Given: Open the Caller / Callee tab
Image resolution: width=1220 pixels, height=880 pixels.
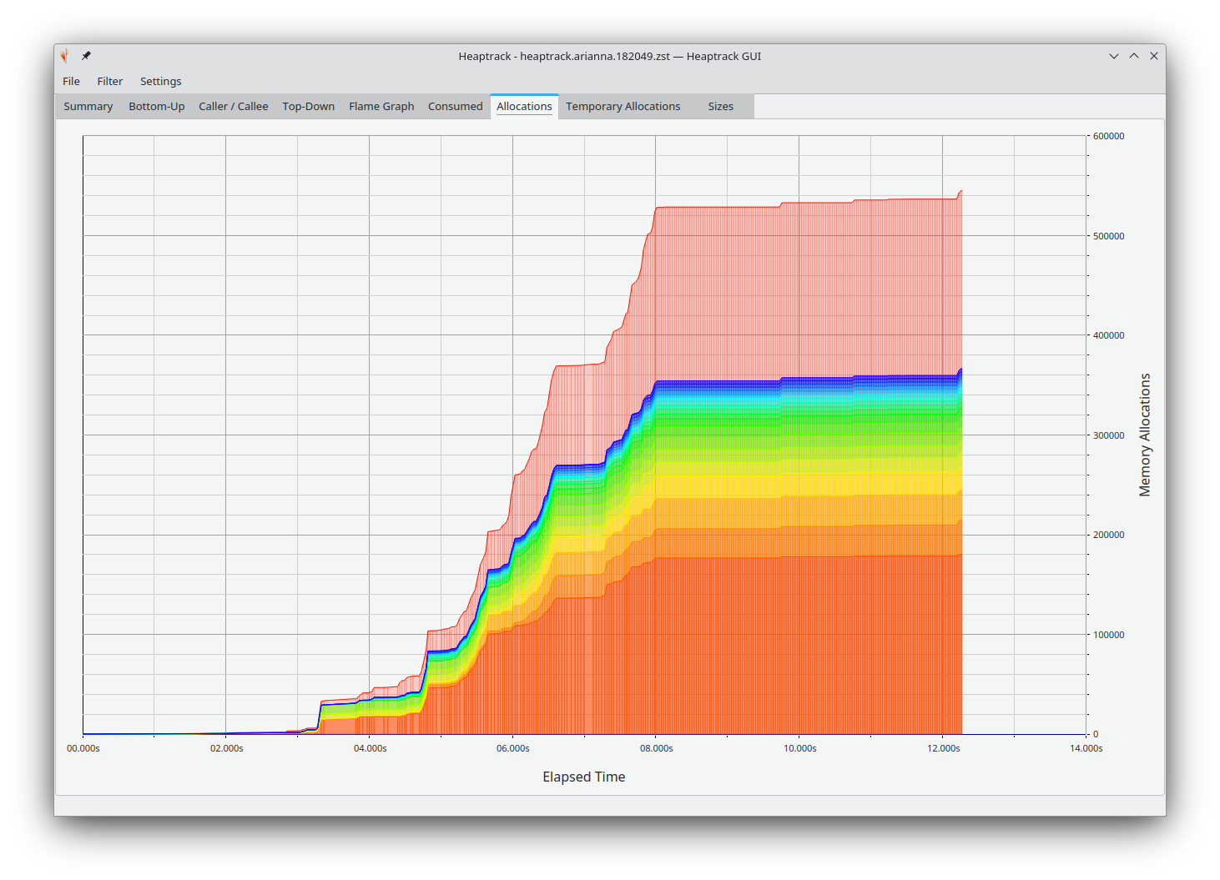Looking at the screenshot, I should point(233,106).
